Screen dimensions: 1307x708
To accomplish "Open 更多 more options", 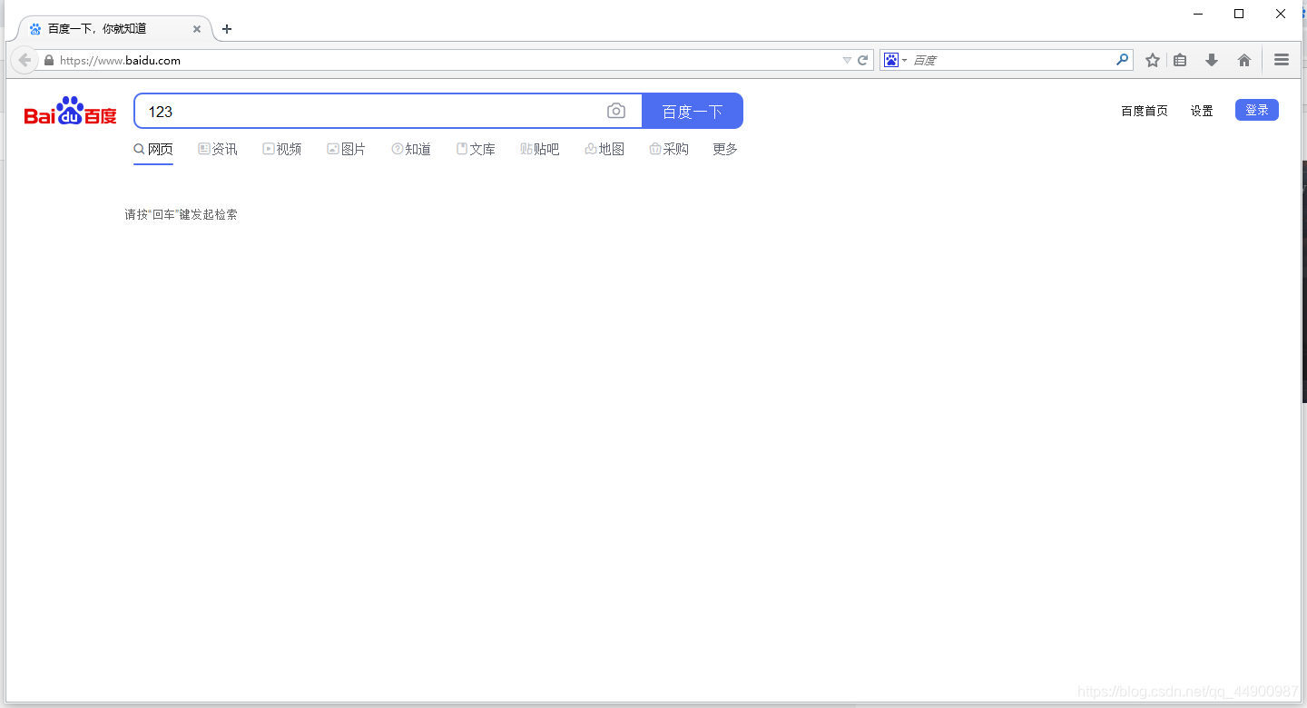I will tap(725, 149).
